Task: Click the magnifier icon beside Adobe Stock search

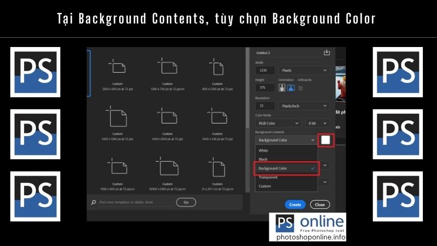Action: coord(93,202)
